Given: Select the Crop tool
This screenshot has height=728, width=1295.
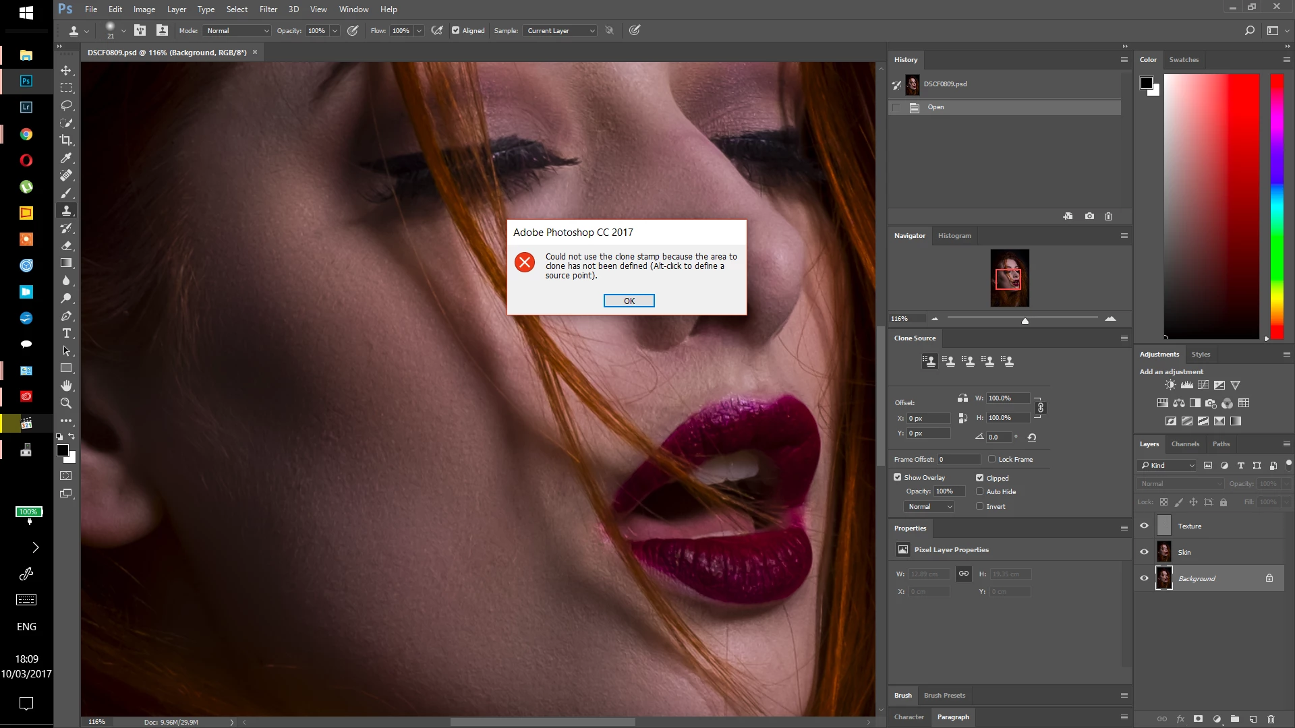Looking at the screenshot, I should (x=66, y=140).
